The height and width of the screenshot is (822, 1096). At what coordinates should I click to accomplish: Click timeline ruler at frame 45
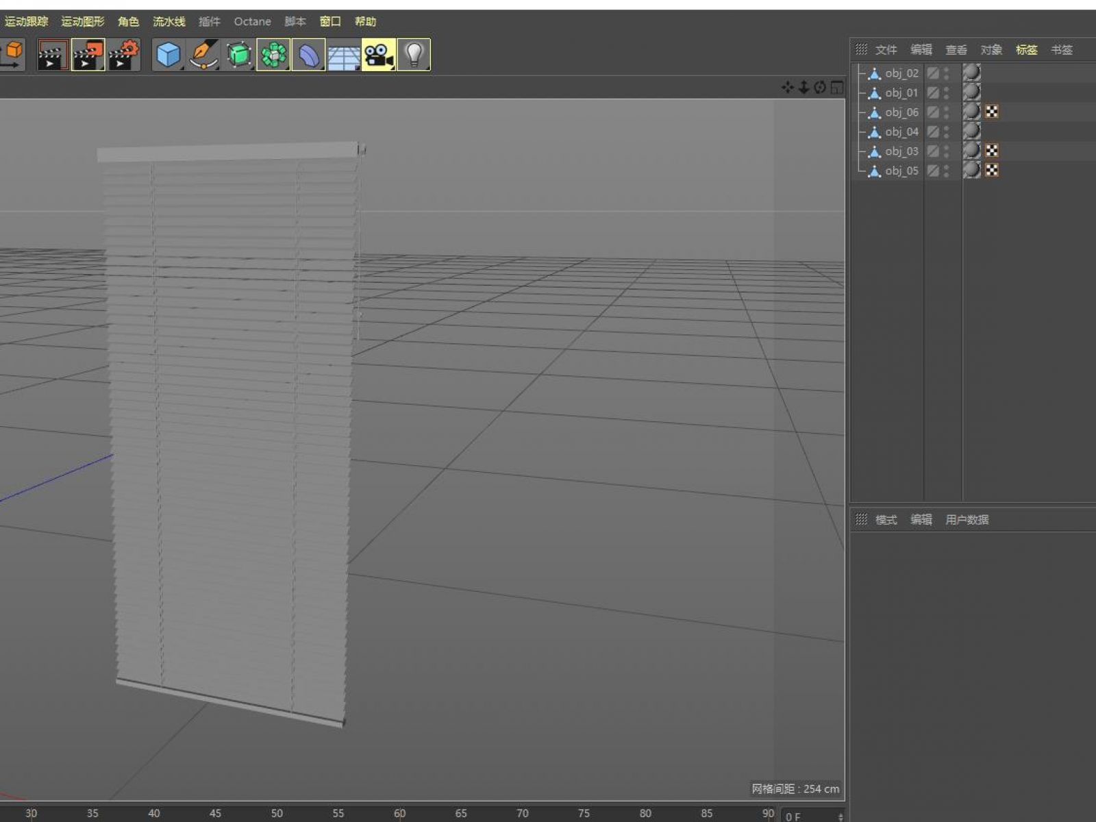215,813
